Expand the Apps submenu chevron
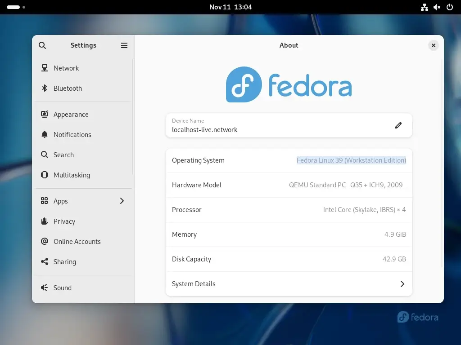 122,201
